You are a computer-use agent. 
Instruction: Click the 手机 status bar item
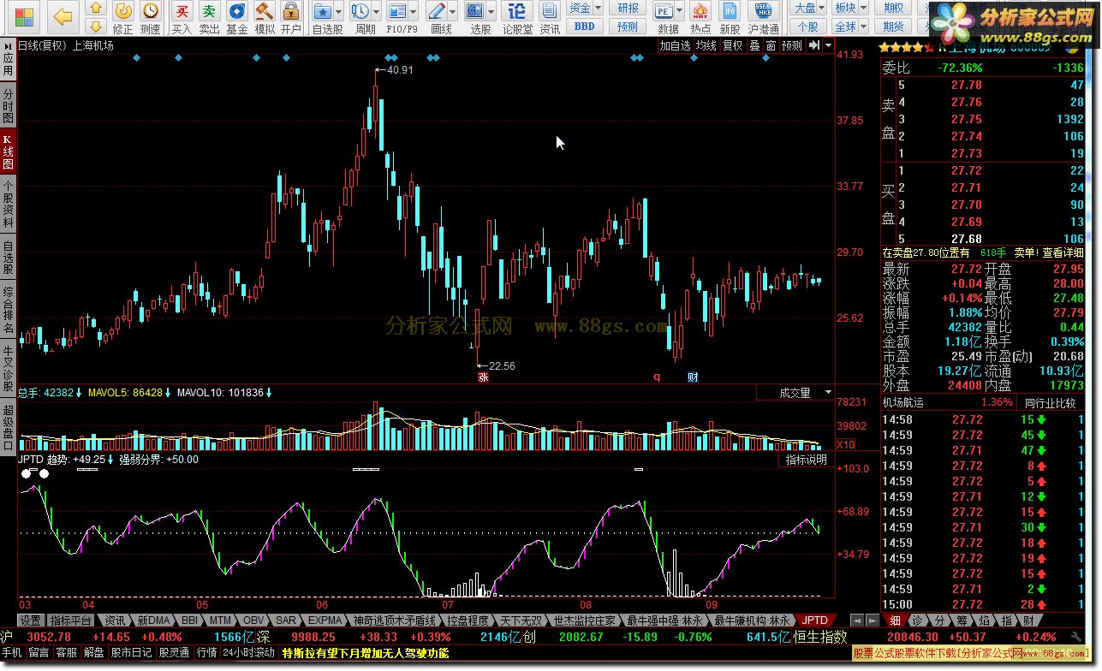point(12,652)
